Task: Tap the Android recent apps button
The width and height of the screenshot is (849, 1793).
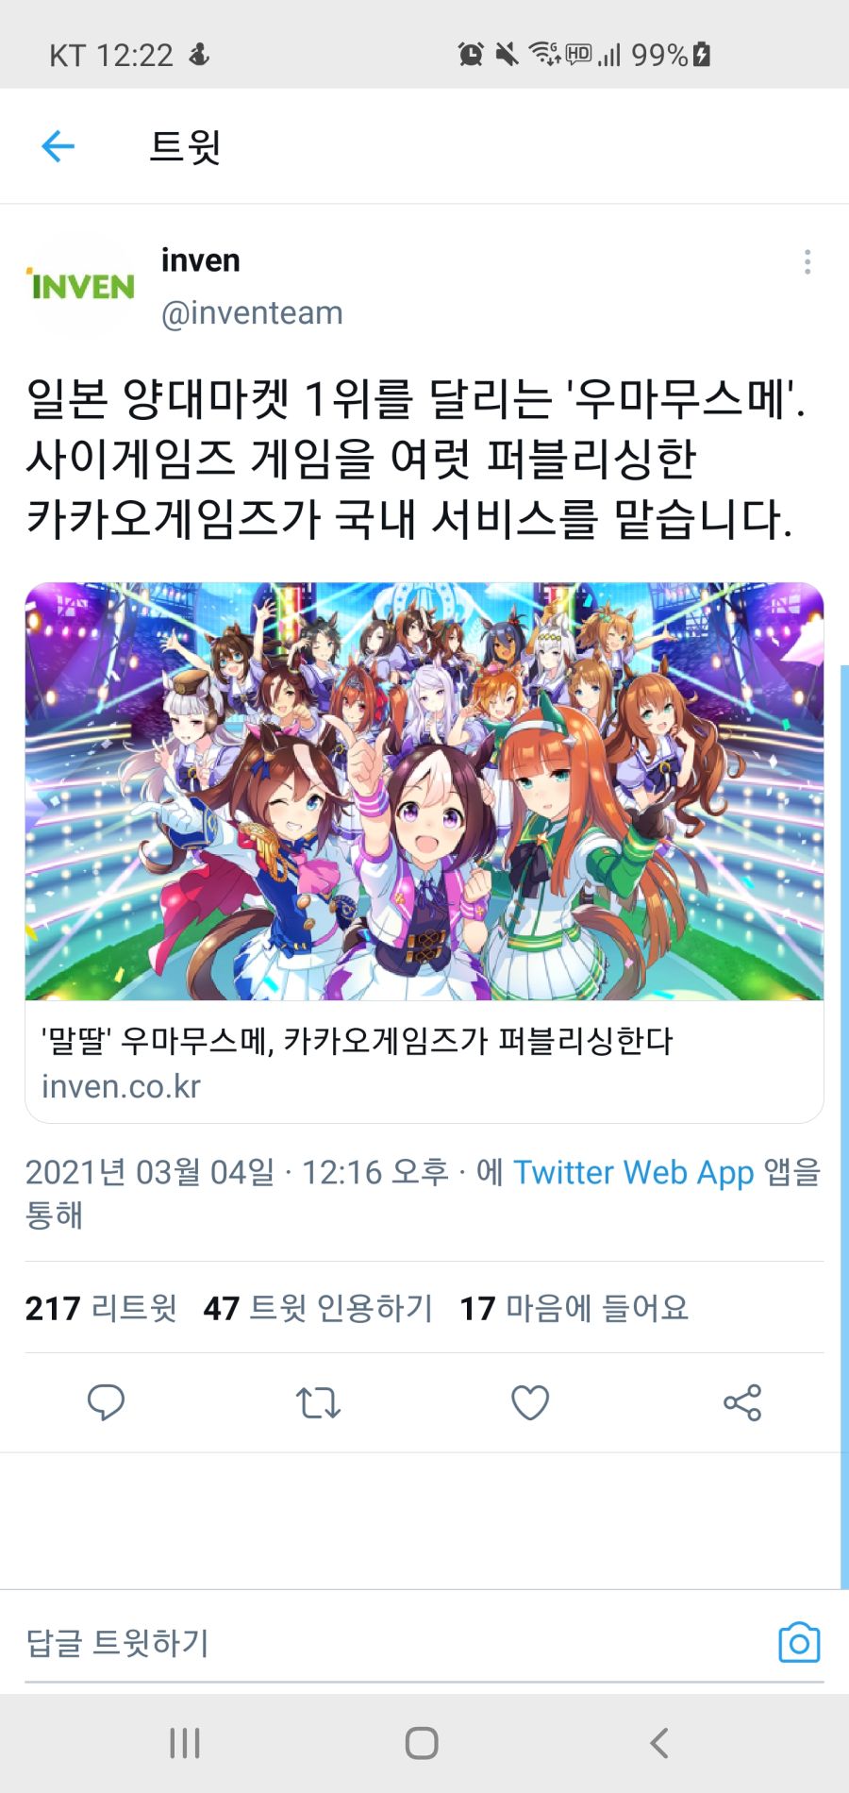Action: click(185, 1743)
